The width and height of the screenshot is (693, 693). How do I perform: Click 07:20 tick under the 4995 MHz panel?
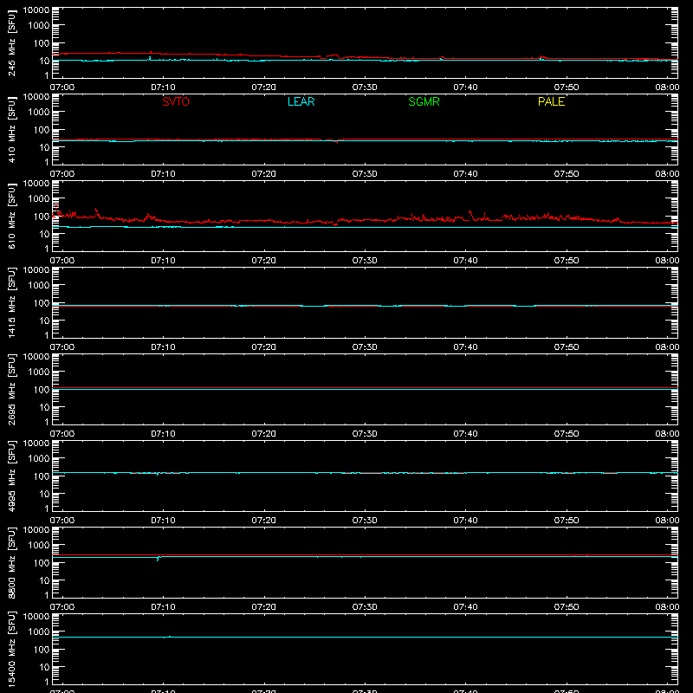click(264, 521)
